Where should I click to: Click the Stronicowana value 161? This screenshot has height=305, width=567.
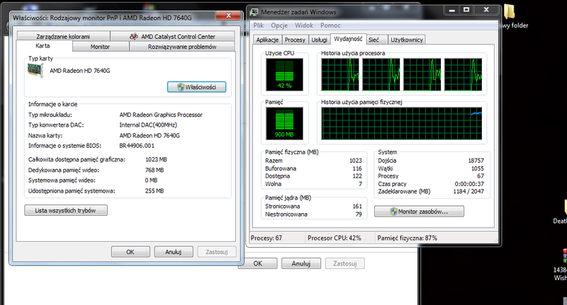coord(357,207)
